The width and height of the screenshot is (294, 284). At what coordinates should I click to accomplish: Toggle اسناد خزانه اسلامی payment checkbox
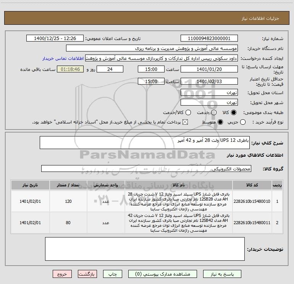pyautogui.click(x=185, y=122)
